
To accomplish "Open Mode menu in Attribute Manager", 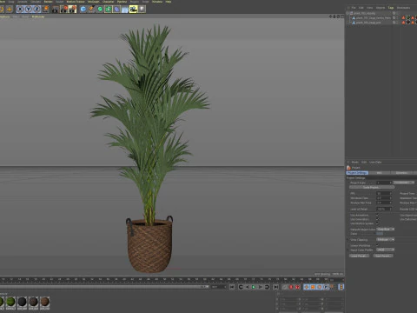I will pos(355,163).
